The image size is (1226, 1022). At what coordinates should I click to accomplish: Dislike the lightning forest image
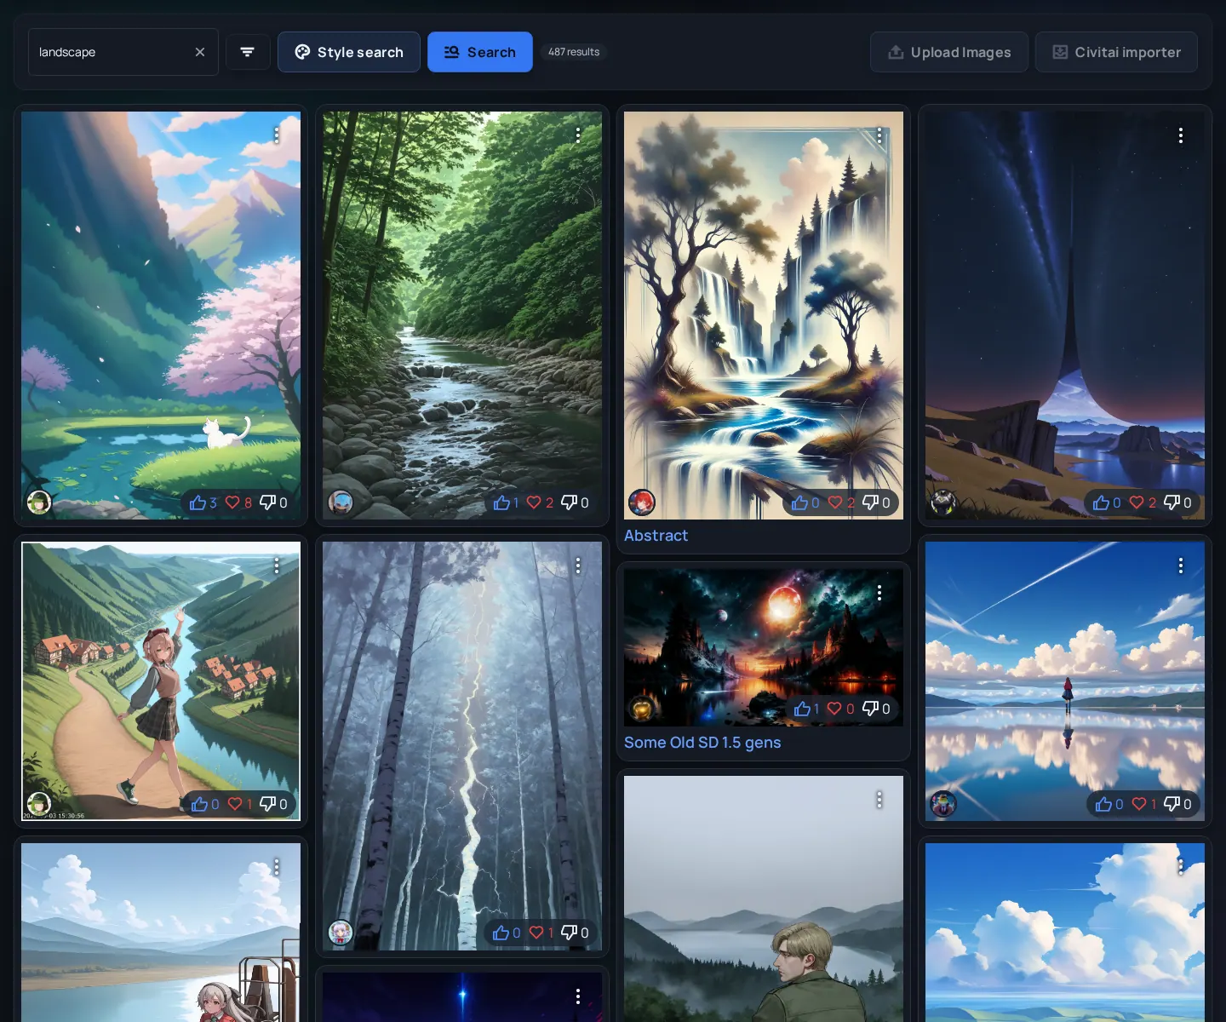(x=575, y=933)
